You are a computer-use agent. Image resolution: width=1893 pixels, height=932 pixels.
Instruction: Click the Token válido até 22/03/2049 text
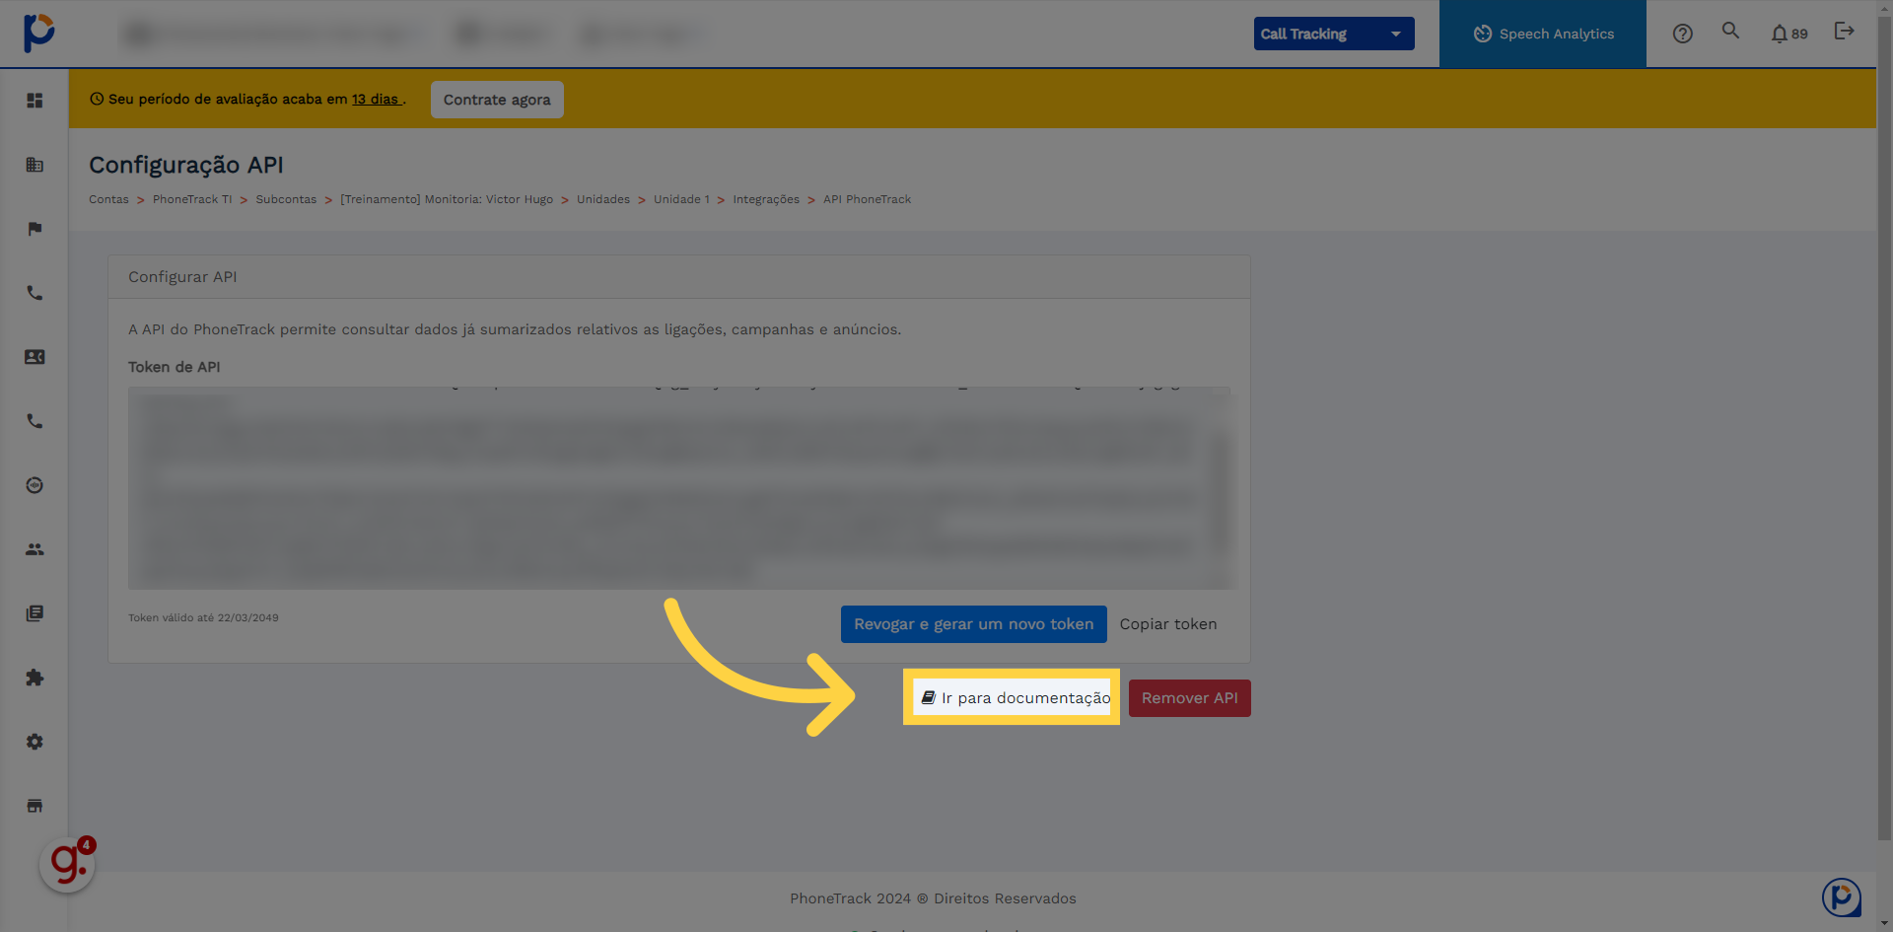point(203,618)
